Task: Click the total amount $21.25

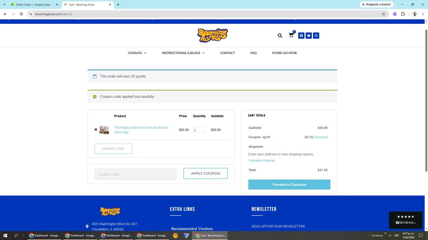Action: tap(323, 170)
